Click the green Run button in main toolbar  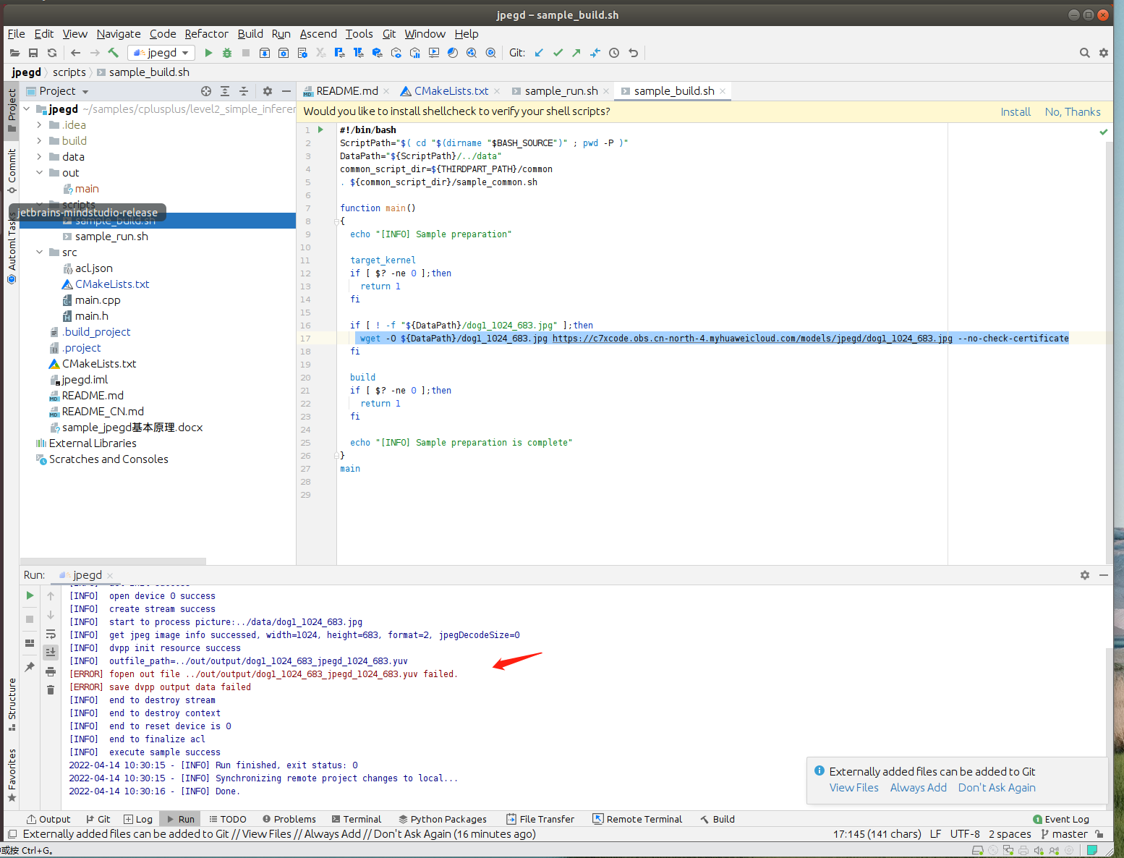click(208, 53)
